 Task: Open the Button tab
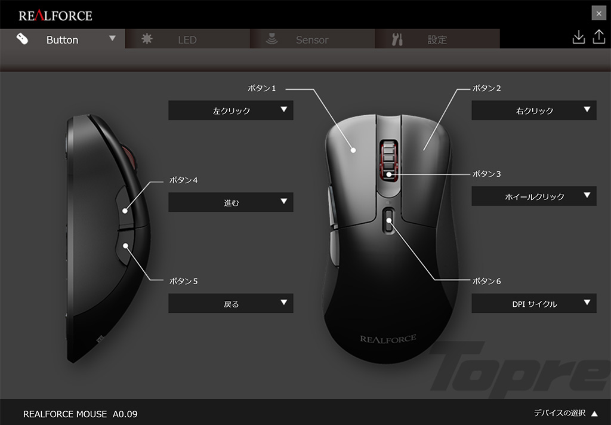click(62, 39)
